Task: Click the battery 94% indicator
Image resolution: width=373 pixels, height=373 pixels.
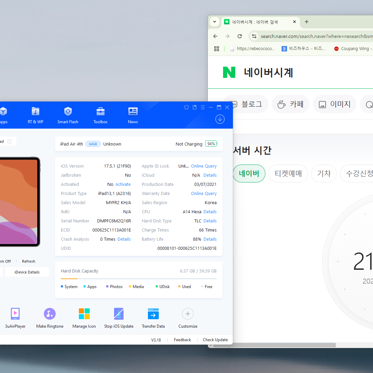Action: click(x=211, y=144)
